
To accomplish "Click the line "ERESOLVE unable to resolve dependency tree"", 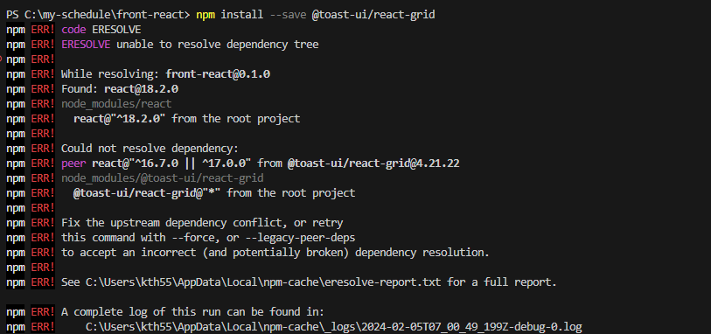I will click(x=190, y=45).
